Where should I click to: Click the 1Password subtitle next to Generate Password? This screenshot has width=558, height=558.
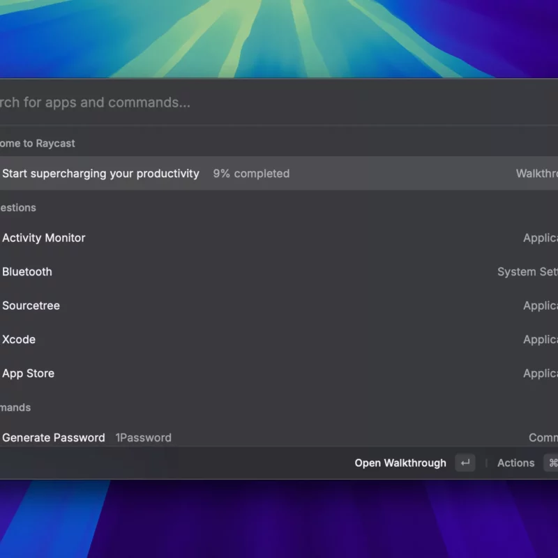(x=144, y=438)
